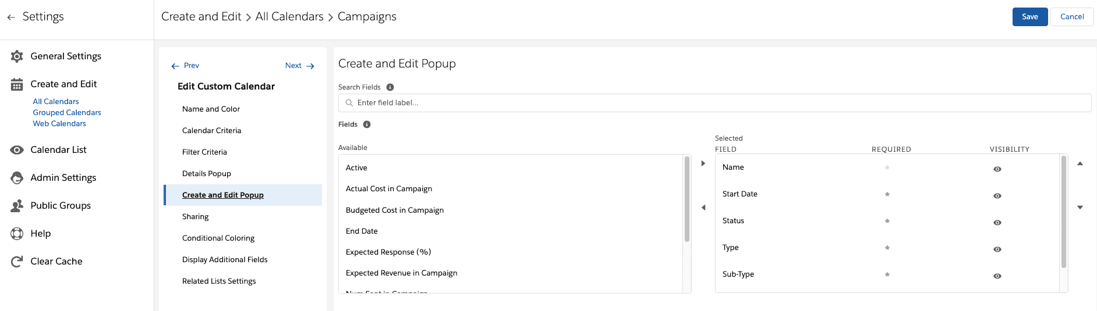
Task: Toggle visibility eye for Name field
Action: (997, 169)
